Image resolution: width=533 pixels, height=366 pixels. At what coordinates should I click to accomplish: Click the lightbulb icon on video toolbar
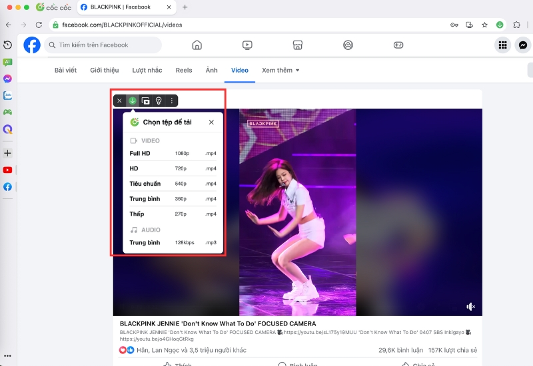click(159, 101)
